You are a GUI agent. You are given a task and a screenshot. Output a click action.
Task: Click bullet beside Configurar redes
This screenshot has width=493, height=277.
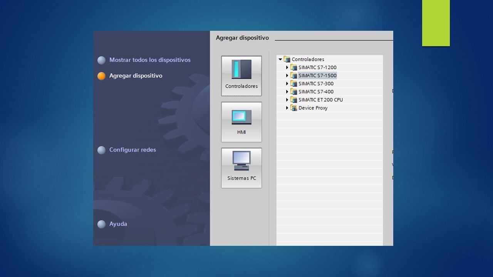101,150
